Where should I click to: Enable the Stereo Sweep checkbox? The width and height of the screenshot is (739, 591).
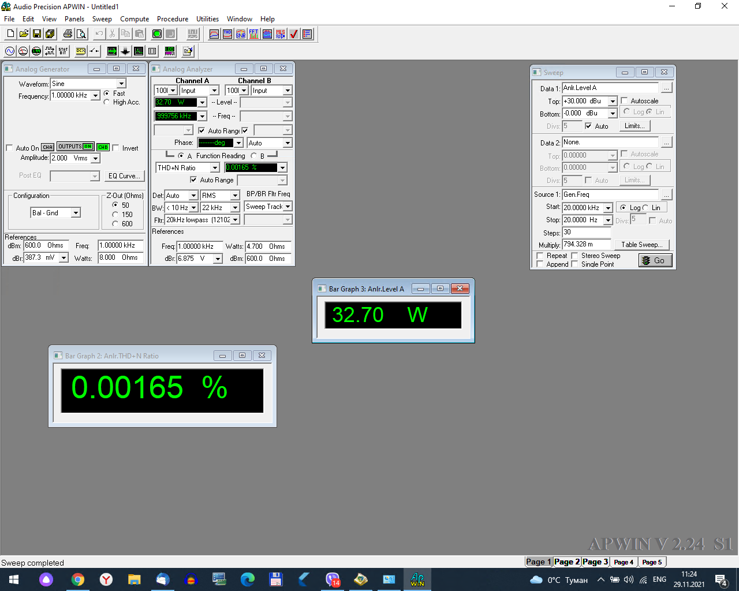click(574, 256)
